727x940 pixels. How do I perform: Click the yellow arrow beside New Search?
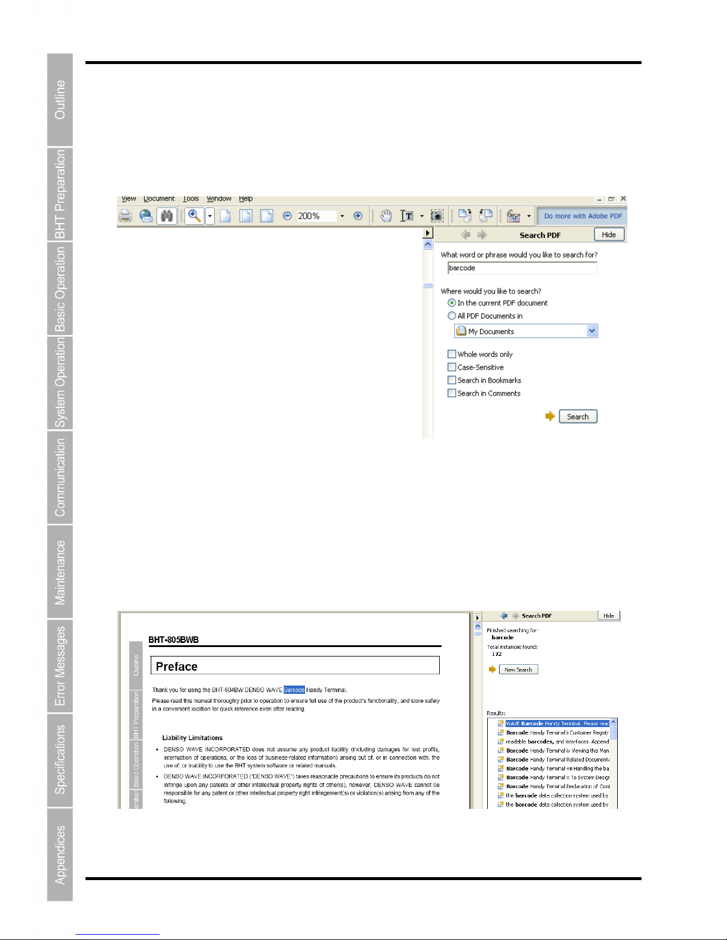492,670
